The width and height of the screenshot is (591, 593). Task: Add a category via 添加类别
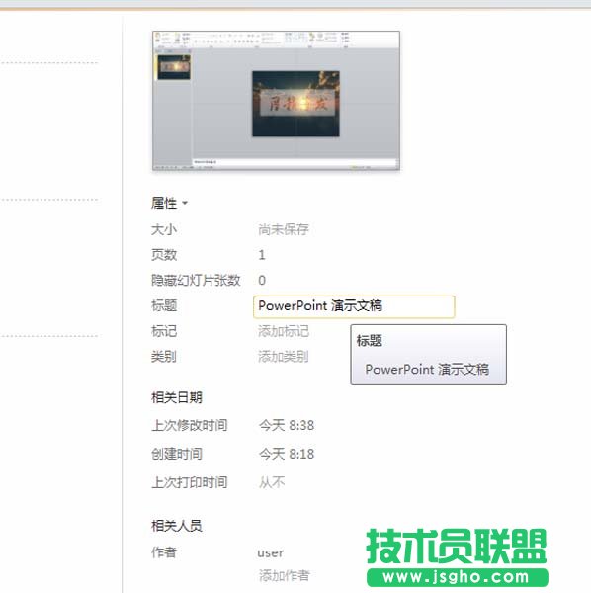(x=284, y=357)
